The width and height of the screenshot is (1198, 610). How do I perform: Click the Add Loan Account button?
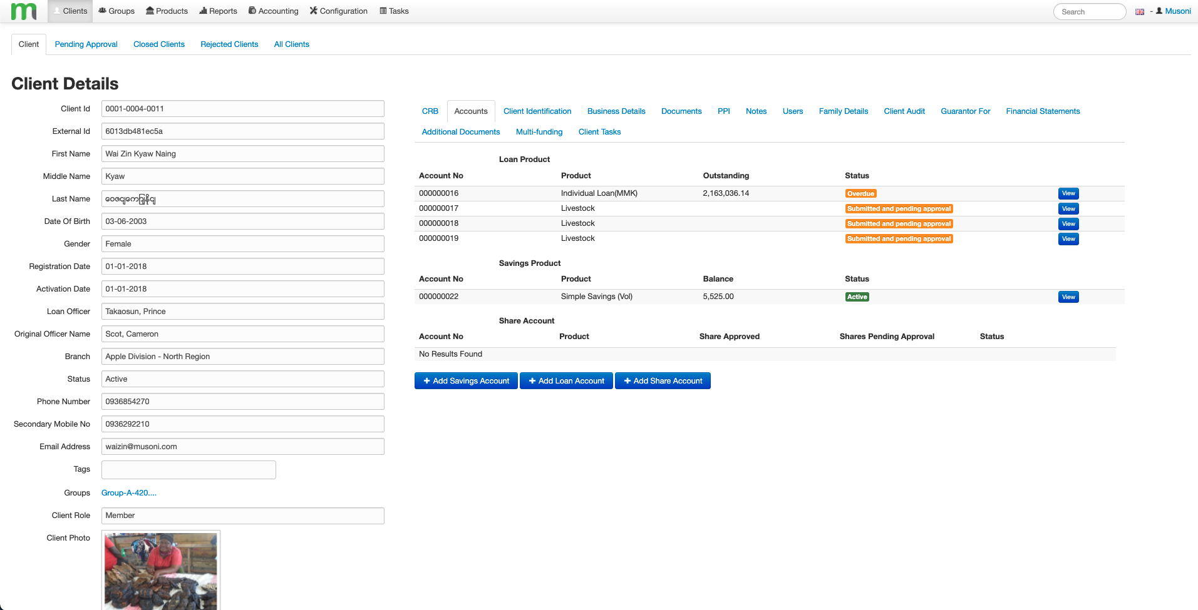(565, 380)
